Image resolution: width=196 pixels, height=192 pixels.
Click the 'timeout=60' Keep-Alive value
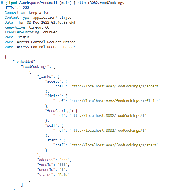(39, 27)
